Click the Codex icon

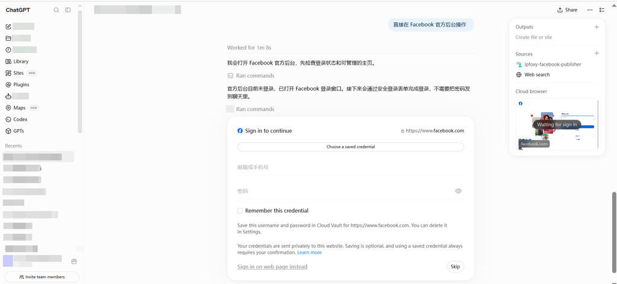[8, 119]
